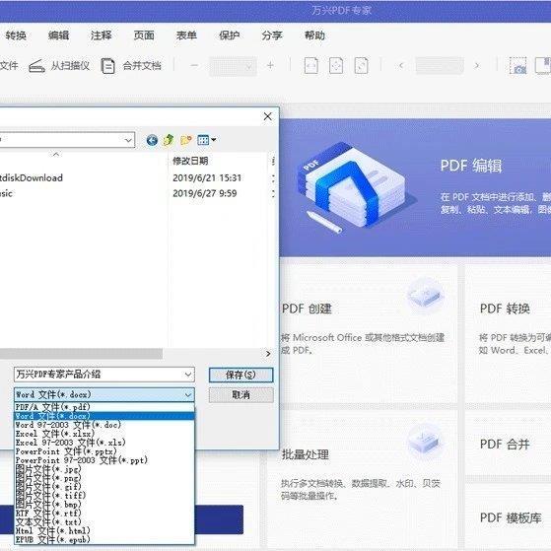
Task: Open the 转换 menu tab
Action: (x=16, y=35)
